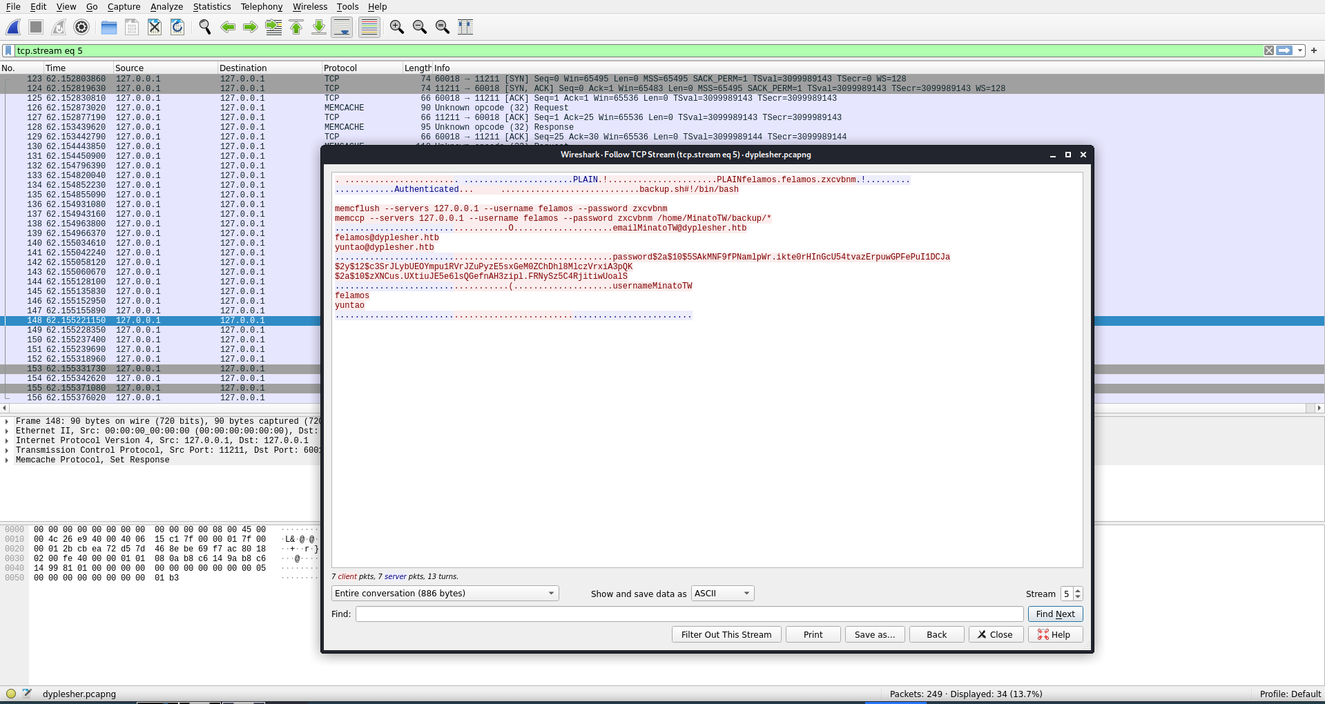Click the Find text field
Screen dimensions: 1325x704
pyautogui.click(x=689, y=614)
